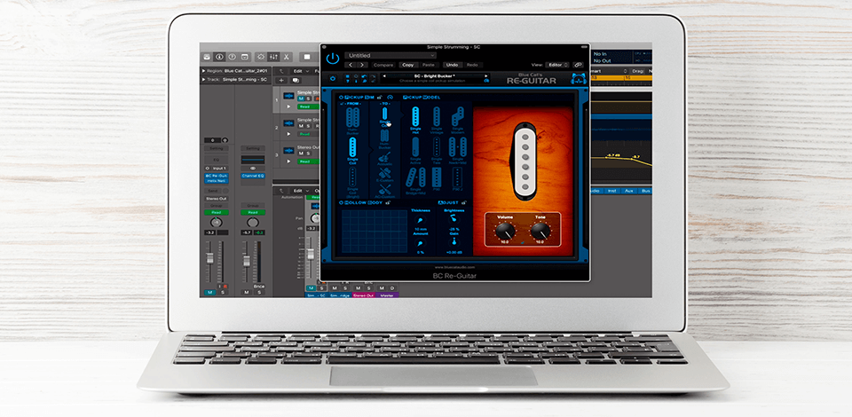Open the Untitled preset dropdown
This screenshot has height=417, width=852.
390,55
